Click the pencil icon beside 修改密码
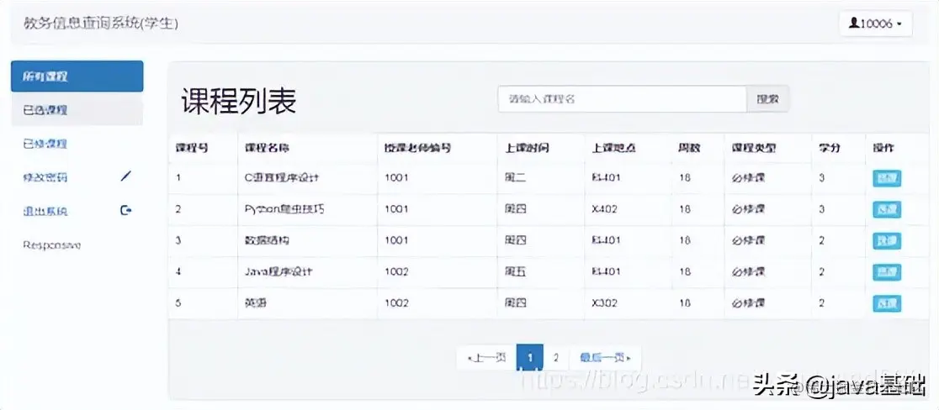 (x=125, y=177)
